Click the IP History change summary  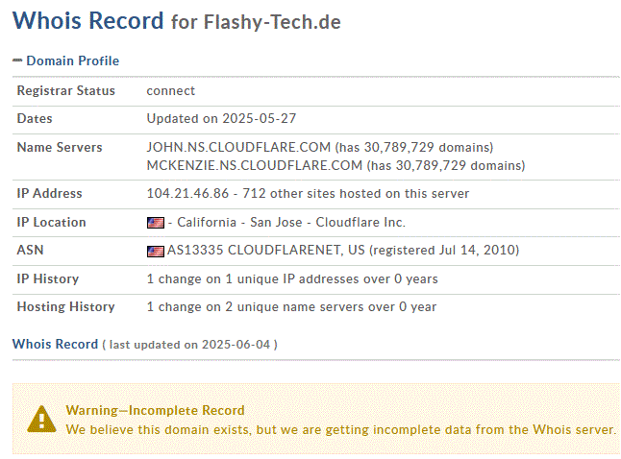point(292,278)
